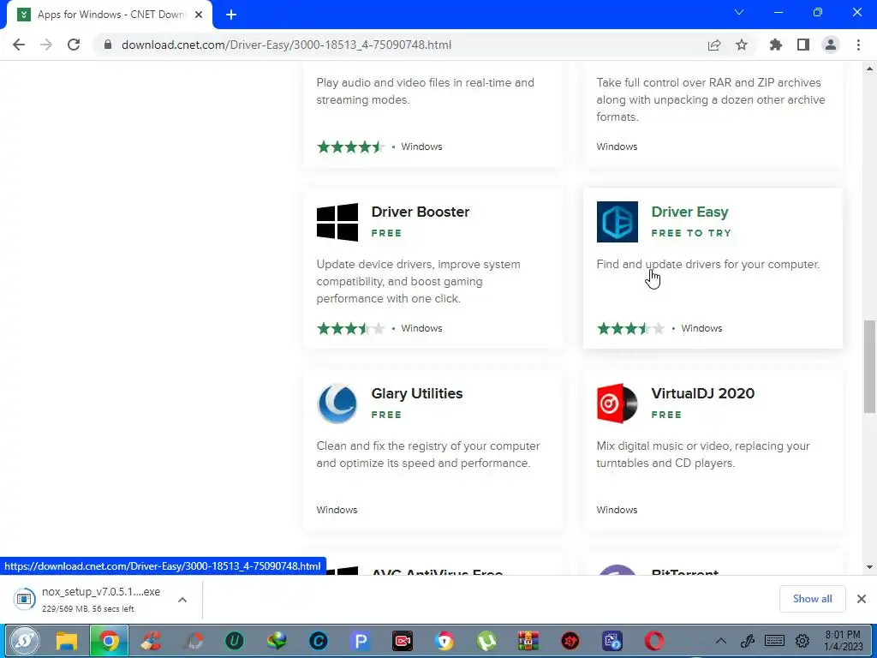877x658 pixels.
Task: Open Chrome three-dot menu
Action: (858, 45)
